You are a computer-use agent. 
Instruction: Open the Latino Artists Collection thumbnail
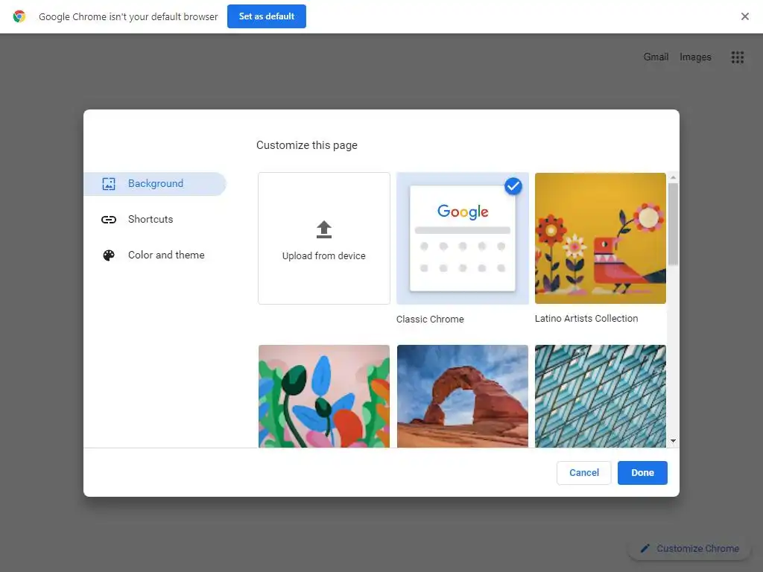pos(601,238)
